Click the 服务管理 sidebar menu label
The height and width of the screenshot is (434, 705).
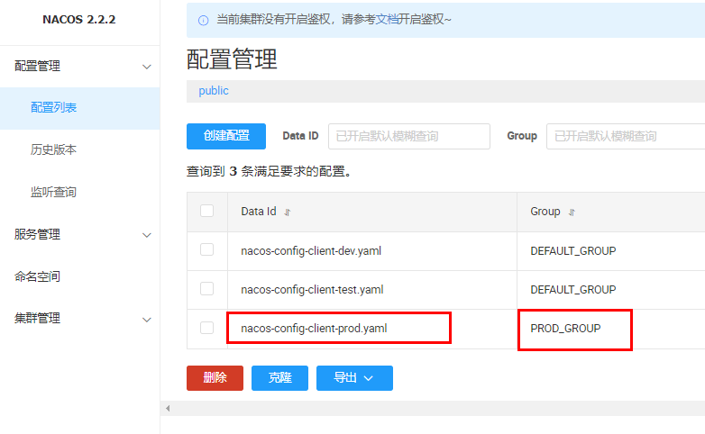[x=37, y=234]
